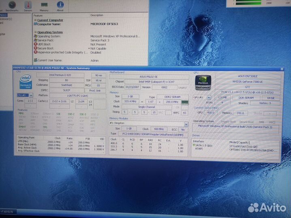Select the Computer Name row
This screenshot has width=291, height=218.
coord(50,24)
